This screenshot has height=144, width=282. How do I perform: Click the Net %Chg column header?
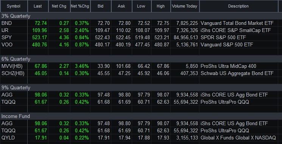(80, 6)
